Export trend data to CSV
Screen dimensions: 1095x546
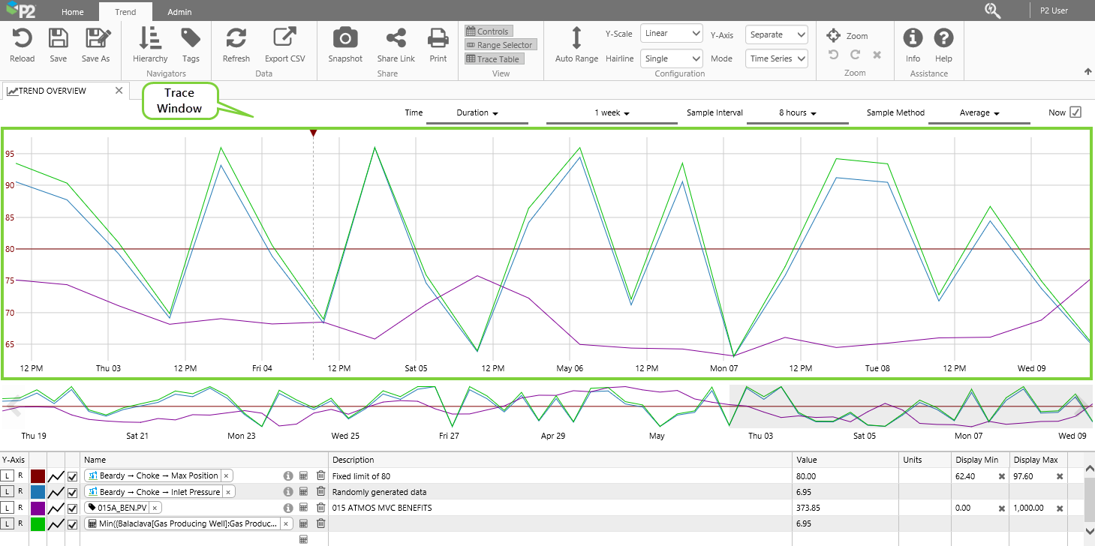(x=284, y=38)
